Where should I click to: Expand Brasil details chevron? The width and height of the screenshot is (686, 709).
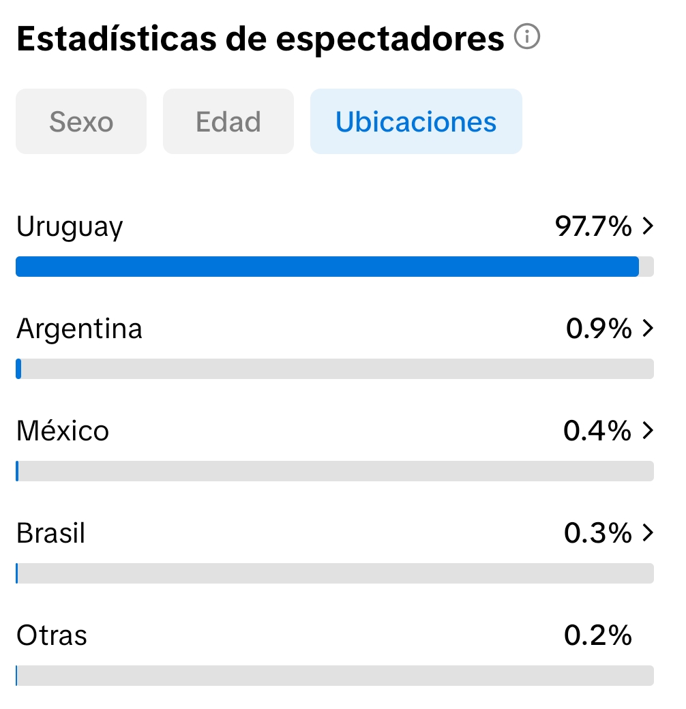(x=648, y=533)
